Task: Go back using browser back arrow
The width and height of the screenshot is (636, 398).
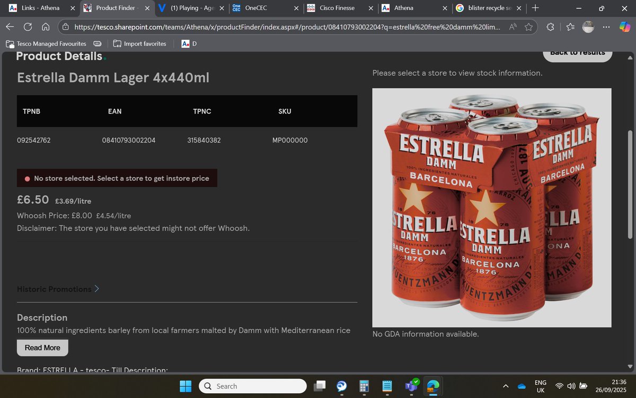Action: [10, 27]
